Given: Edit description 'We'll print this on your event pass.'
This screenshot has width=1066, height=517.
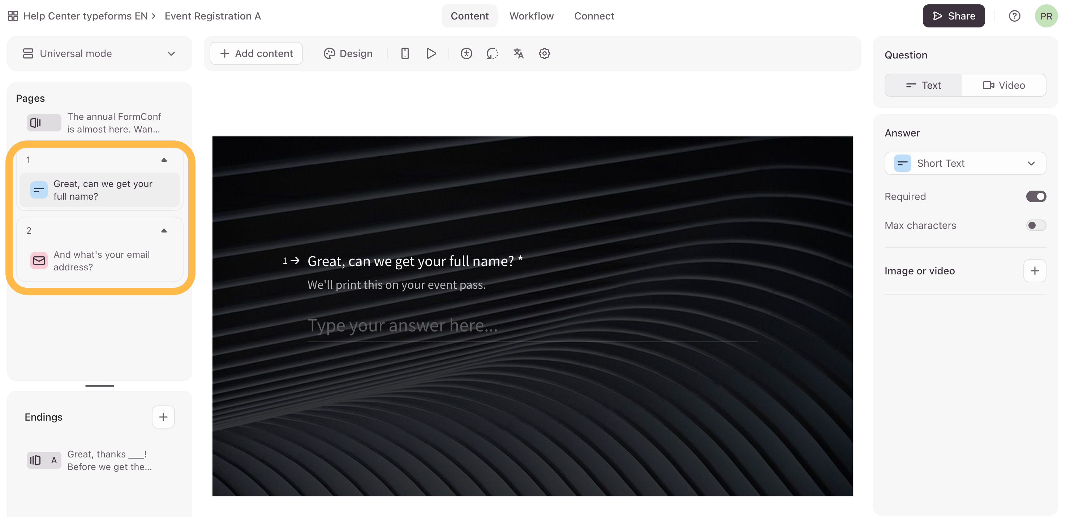Looking at the screenshot, I should (x=396, y=285).
